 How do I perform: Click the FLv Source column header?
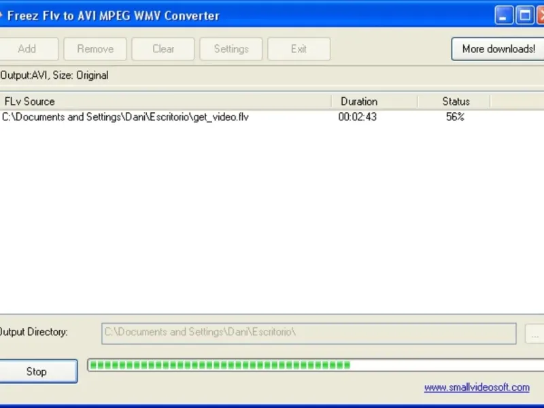tap(166, 101)
